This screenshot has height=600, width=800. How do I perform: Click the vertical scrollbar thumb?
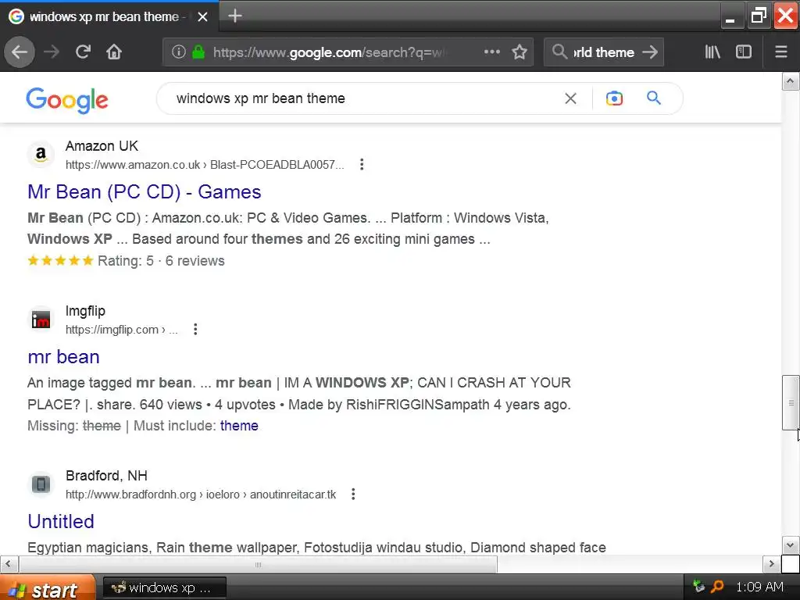(791, 402)
